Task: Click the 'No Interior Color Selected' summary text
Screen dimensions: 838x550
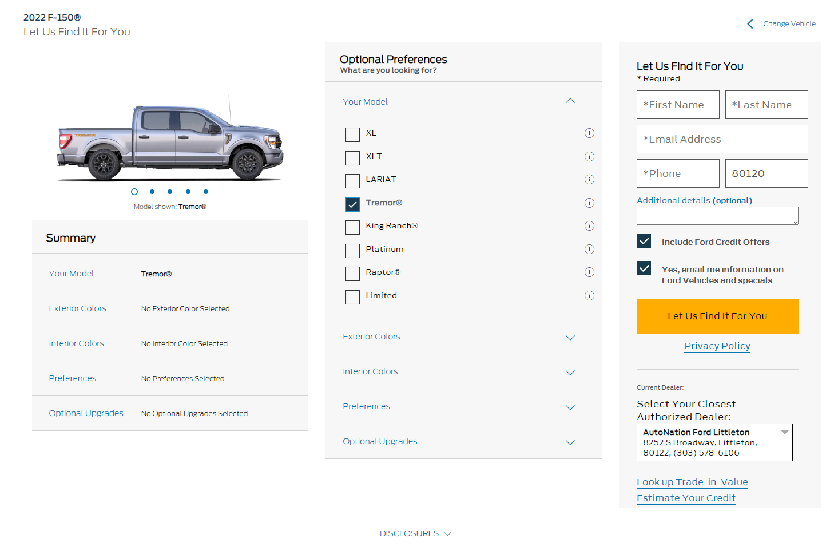Action: [x=184, y=344]
